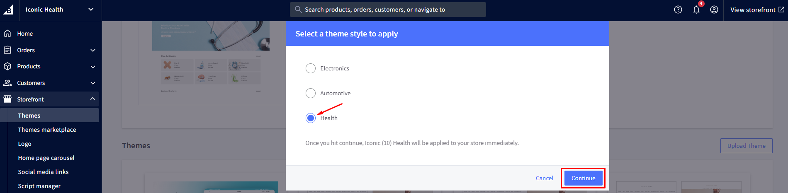This screenshot has height=193, width=788.
Task: Open the Iconic Health store dropdown
Action: coord(91,10)
